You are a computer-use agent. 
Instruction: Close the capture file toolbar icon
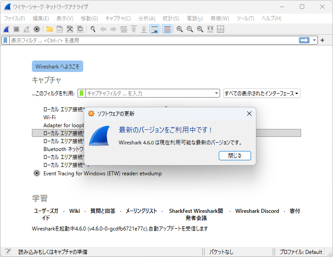coord(70,29)
